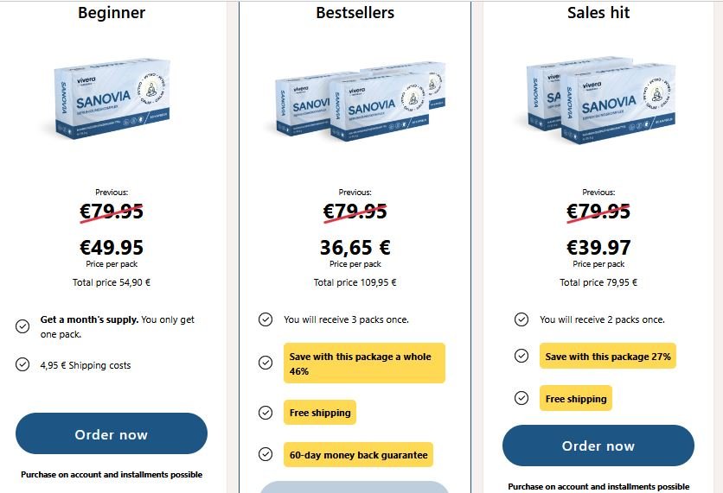Select the Bestsellers package heading
The width and height of the screenshot is (723, 493).
[355, 13]
